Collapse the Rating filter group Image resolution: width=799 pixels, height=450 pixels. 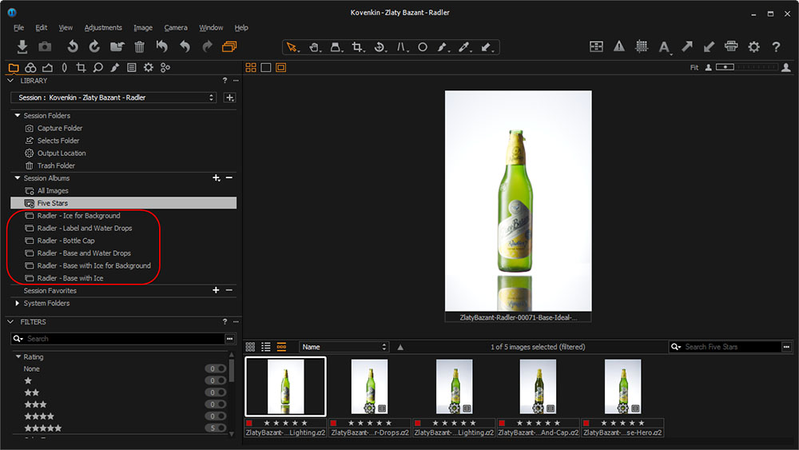click(x=18, y=356)
